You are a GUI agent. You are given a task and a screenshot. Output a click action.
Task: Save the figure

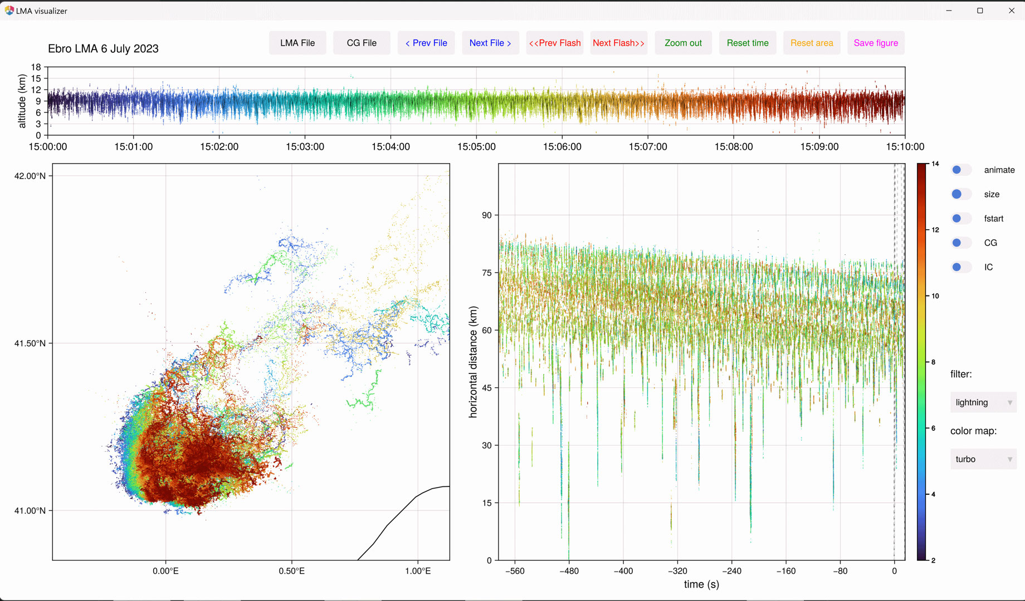pos(876,43)
